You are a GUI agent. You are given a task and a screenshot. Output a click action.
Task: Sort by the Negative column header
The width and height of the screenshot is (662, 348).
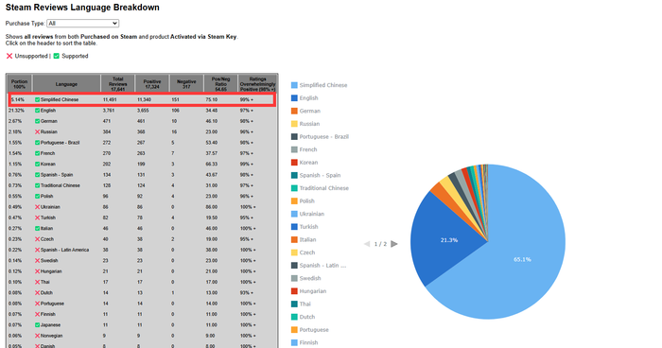[x=186, y=83]
